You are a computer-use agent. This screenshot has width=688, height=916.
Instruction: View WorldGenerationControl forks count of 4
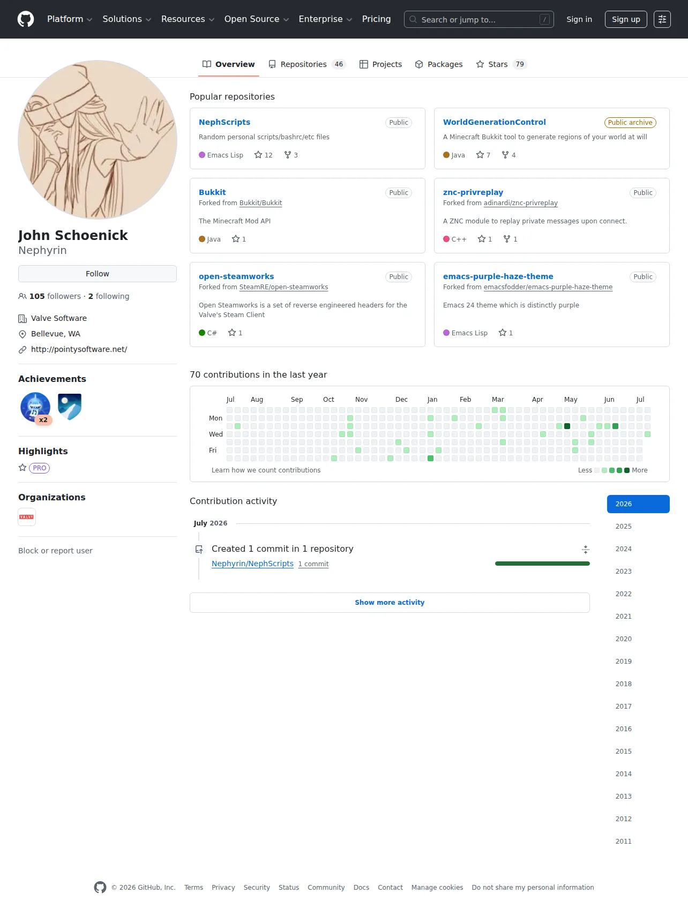(x=508, y=155)
